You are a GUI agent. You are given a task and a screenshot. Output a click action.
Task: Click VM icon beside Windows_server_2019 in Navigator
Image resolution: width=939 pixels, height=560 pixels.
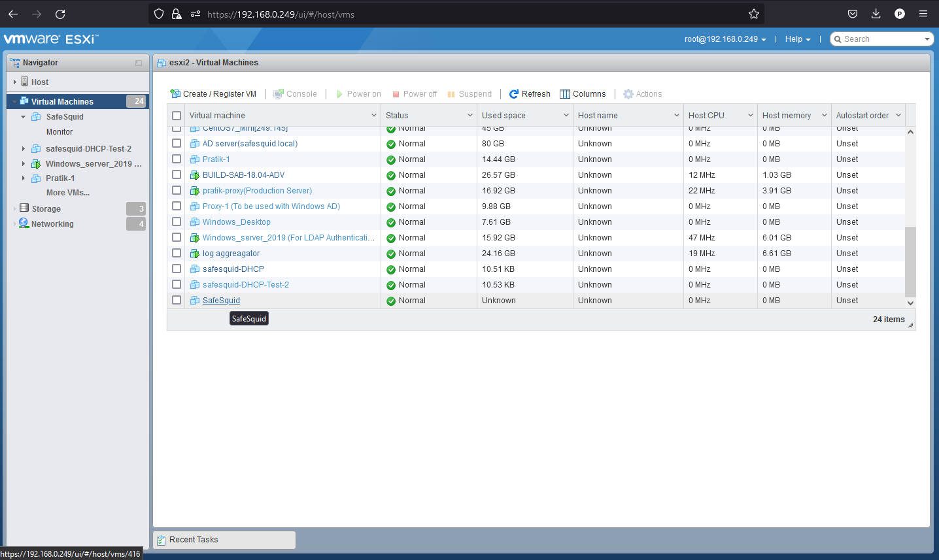(36, 164)
